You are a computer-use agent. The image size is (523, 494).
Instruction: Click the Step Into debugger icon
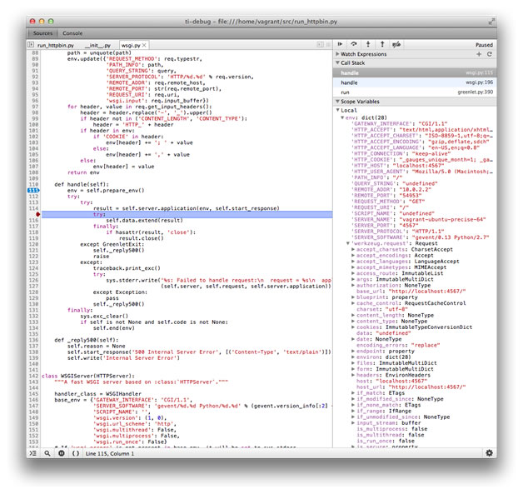tap(368, 42)
